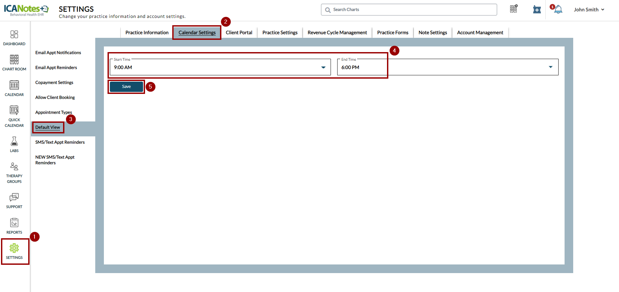Open the Note Settings tab
This screenshot has width=619, height=292.
coord(432,33)
